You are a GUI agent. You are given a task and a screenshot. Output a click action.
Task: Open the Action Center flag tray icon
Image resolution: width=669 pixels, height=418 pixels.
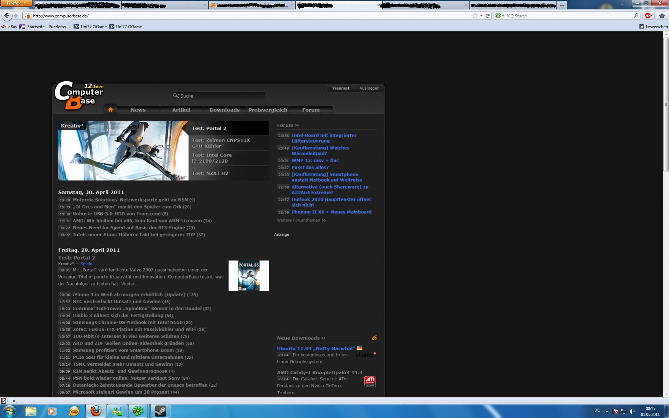click(615, 411)
